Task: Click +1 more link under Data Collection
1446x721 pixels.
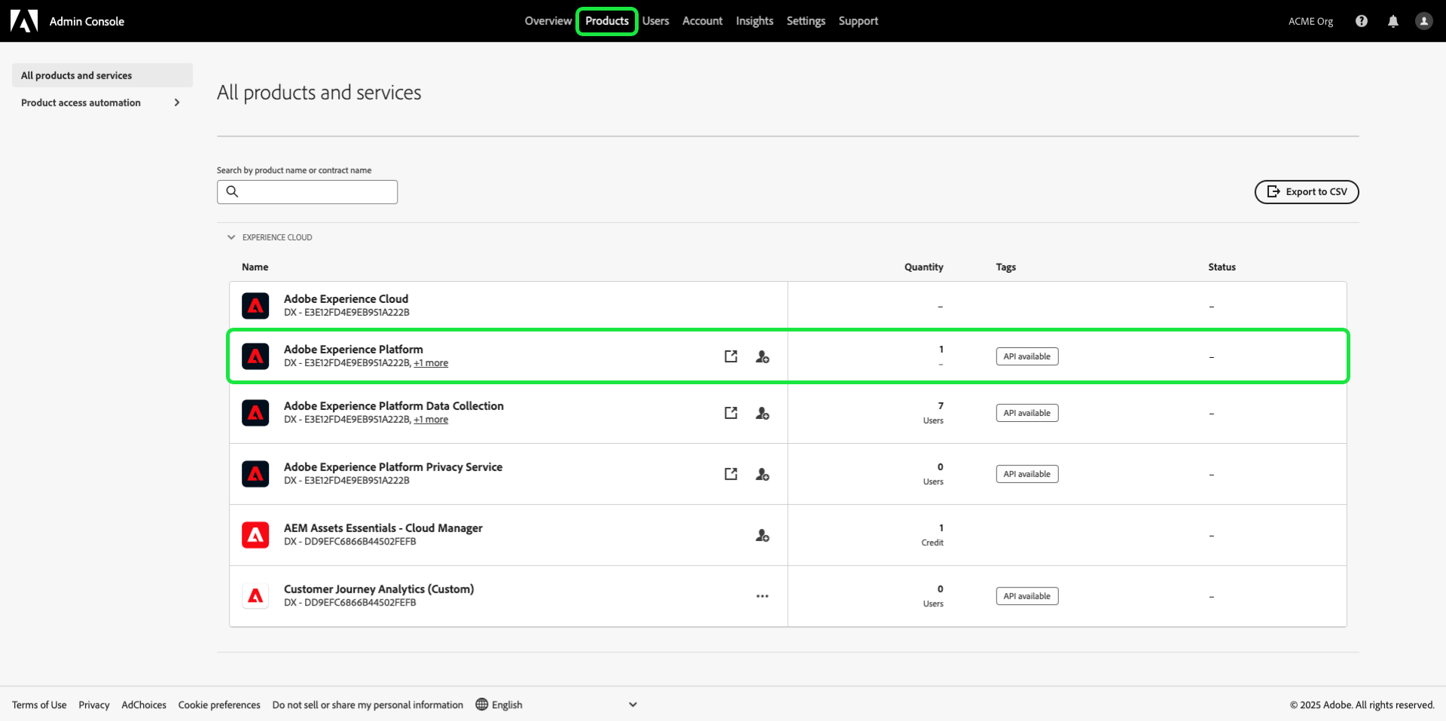Action: coord(431,420)
